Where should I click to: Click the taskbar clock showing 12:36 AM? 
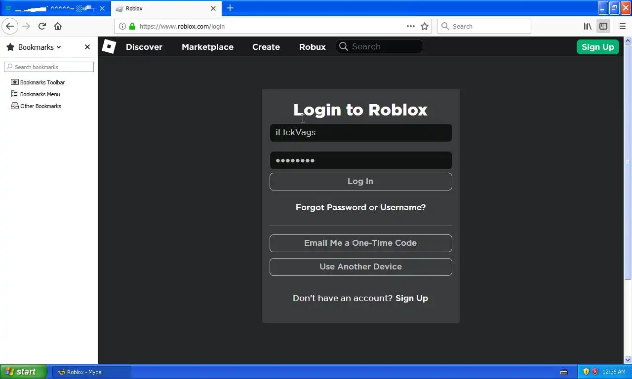[614, 372]
